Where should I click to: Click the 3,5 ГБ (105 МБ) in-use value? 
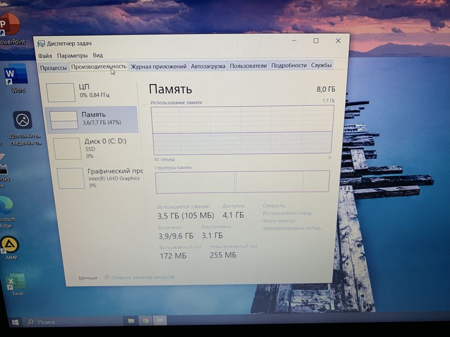click(186, 216)
